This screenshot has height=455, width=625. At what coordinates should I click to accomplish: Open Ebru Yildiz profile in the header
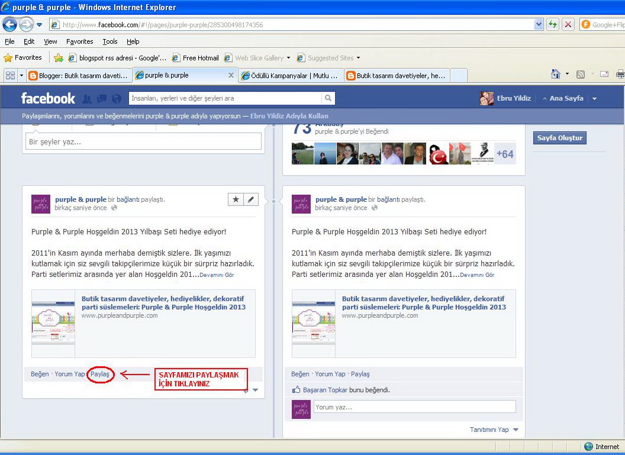pos(505,98)
